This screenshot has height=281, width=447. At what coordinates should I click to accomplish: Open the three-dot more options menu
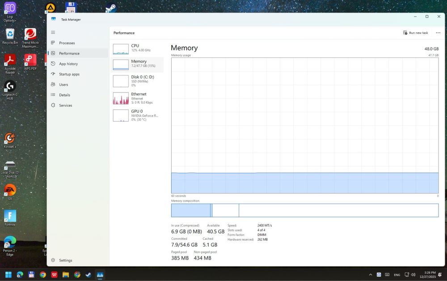click(x=438, y=33)
